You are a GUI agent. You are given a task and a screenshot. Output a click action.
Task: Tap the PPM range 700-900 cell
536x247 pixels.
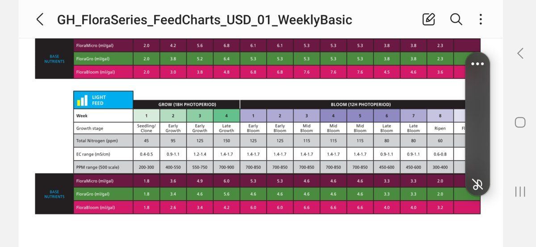pyautogui.click(x=226, y=167)
